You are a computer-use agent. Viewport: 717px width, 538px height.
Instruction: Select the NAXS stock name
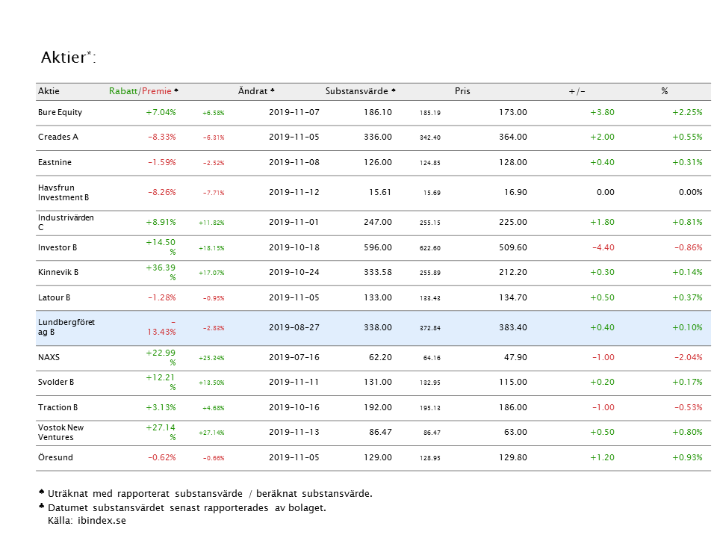(49, 357)
